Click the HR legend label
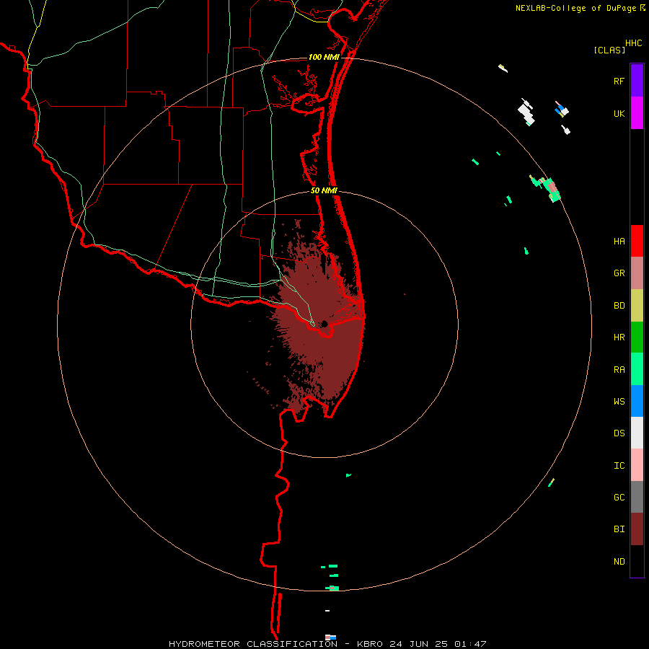649x649 pixels. (x=619, y=337)
